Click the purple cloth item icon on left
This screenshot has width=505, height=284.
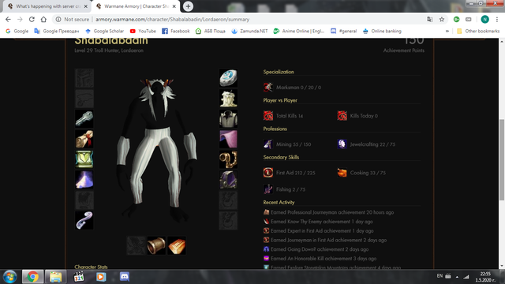pos(84,180)
